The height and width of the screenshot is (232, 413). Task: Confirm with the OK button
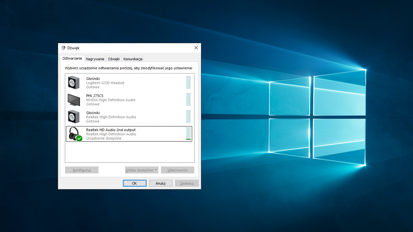(x=135, y=183)
